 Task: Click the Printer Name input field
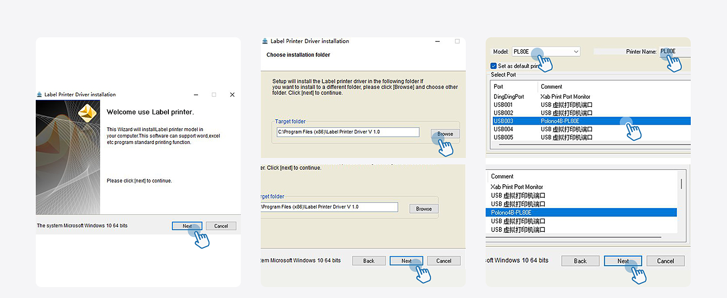coord(674,52)
